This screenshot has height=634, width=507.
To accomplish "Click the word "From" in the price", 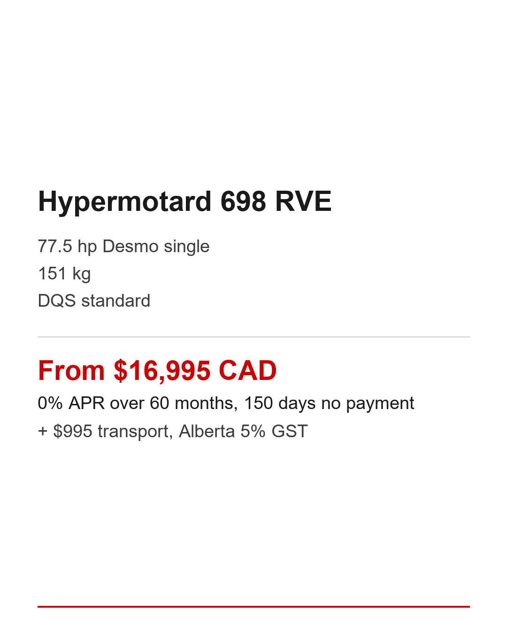I will coord(71,371).
